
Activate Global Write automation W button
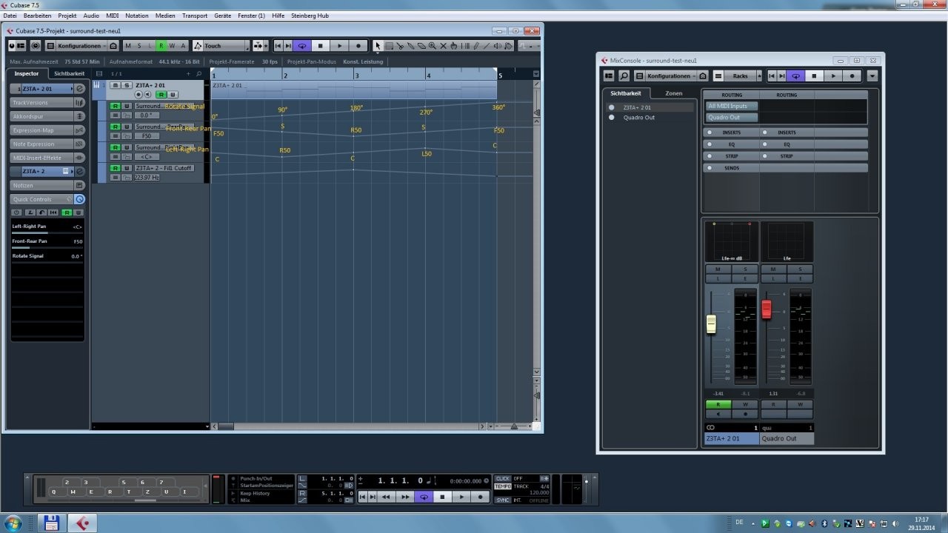(172, 46)
